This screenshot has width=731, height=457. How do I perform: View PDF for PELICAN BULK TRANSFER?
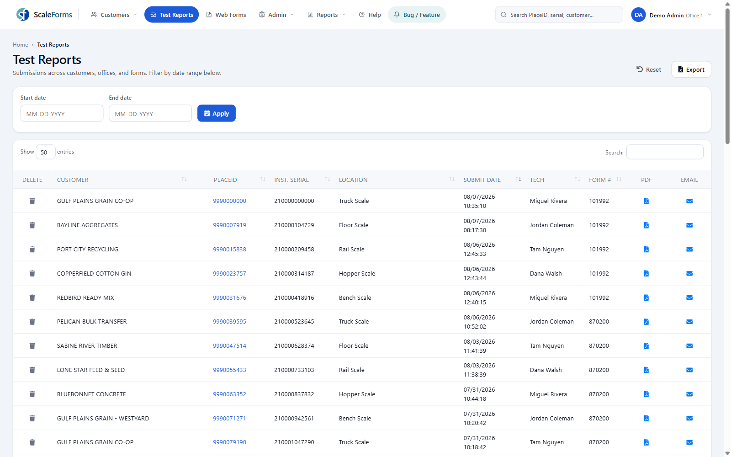[646, 322]
